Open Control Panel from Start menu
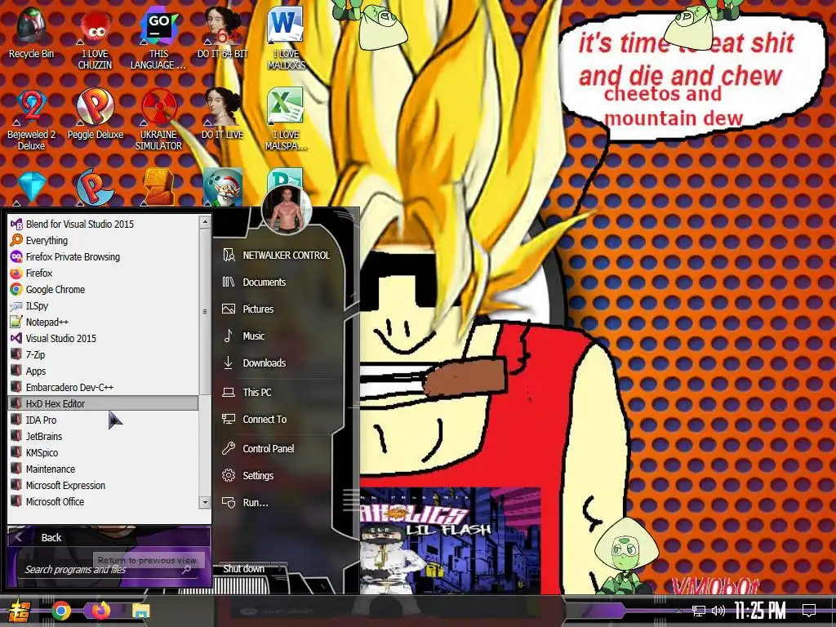Screen dimensions: 836x627 point(278,449)
